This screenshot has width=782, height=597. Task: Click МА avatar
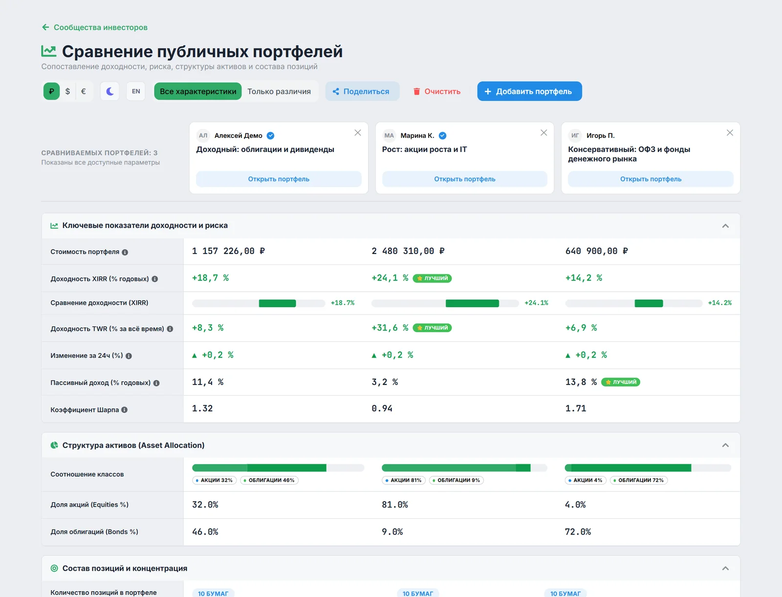coord(389,136)
